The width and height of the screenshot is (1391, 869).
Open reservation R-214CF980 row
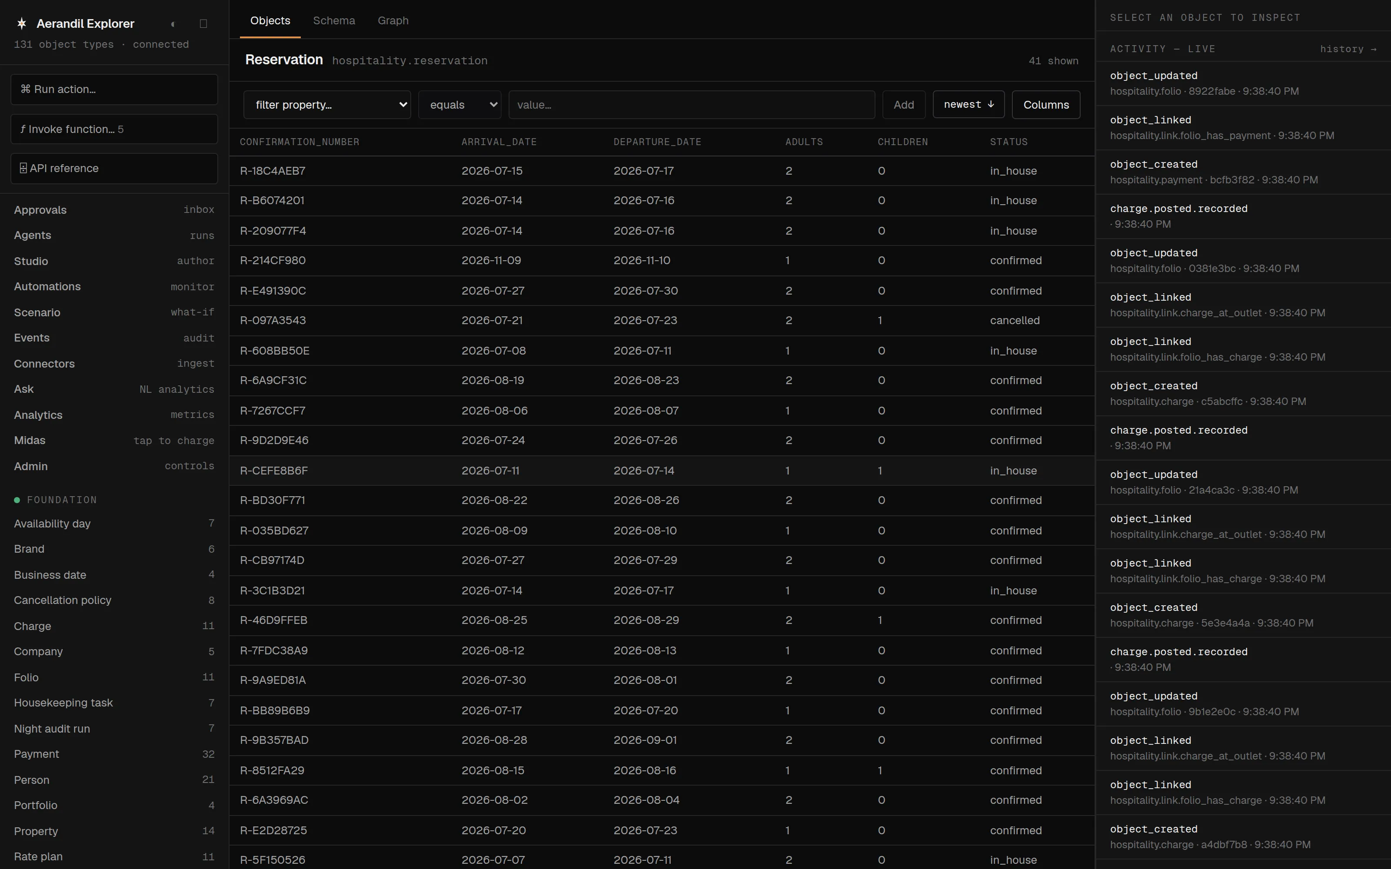[662, 260]
